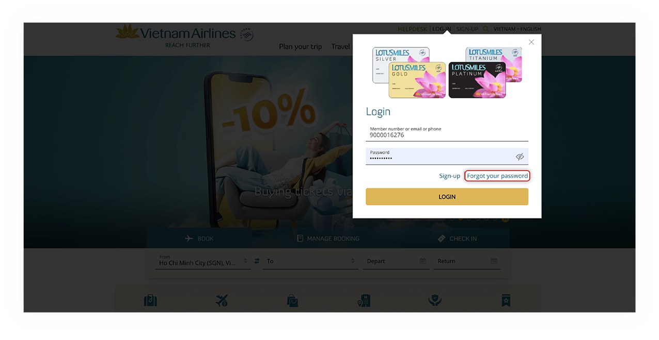The width and height of the screenshot is (659, 340).
Task: Click the Forgot your password link
Action: (x=497, y=176)
